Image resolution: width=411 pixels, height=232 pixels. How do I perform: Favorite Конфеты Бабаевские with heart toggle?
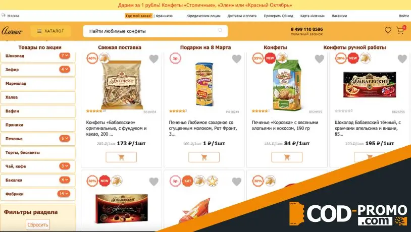pyautogui.click(x=154, y=59)
